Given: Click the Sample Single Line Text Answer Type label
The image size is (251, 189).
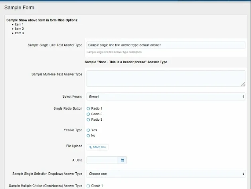Looking at the screenshot, I should [x=55, y=45].
